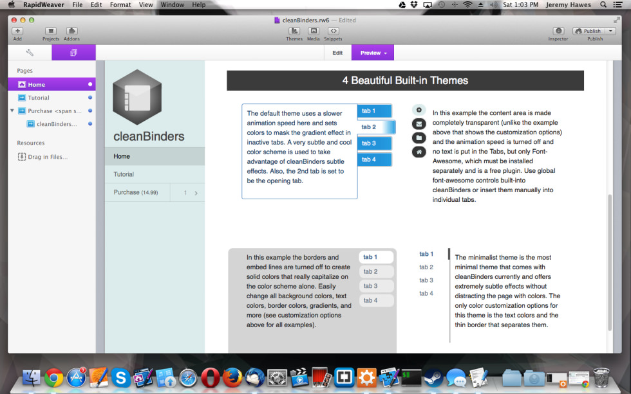This screenshot has width=631, height=394.
Task: Select tab 4 of the minimalist theme
Action: click(426, 294)
